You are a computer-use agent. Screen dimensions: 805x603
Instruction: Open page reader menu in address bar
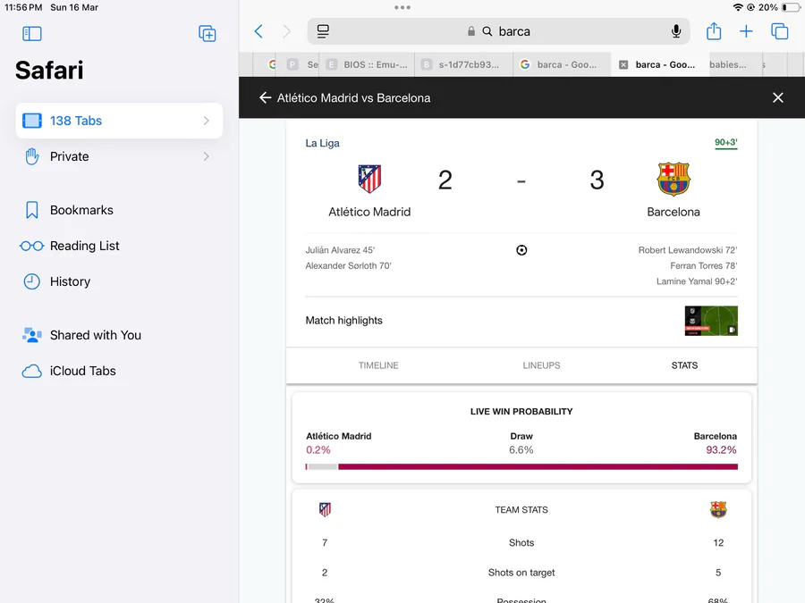pyautogui.click(x=323, y=31)
